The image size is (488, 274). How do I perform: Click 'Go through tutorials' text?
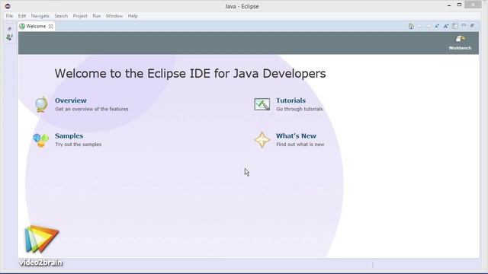300,109
